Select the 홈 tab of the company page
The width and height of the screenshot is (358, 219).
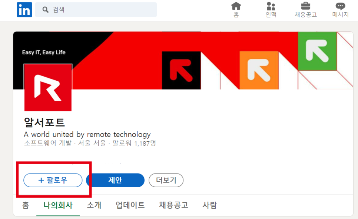[26, 205]
